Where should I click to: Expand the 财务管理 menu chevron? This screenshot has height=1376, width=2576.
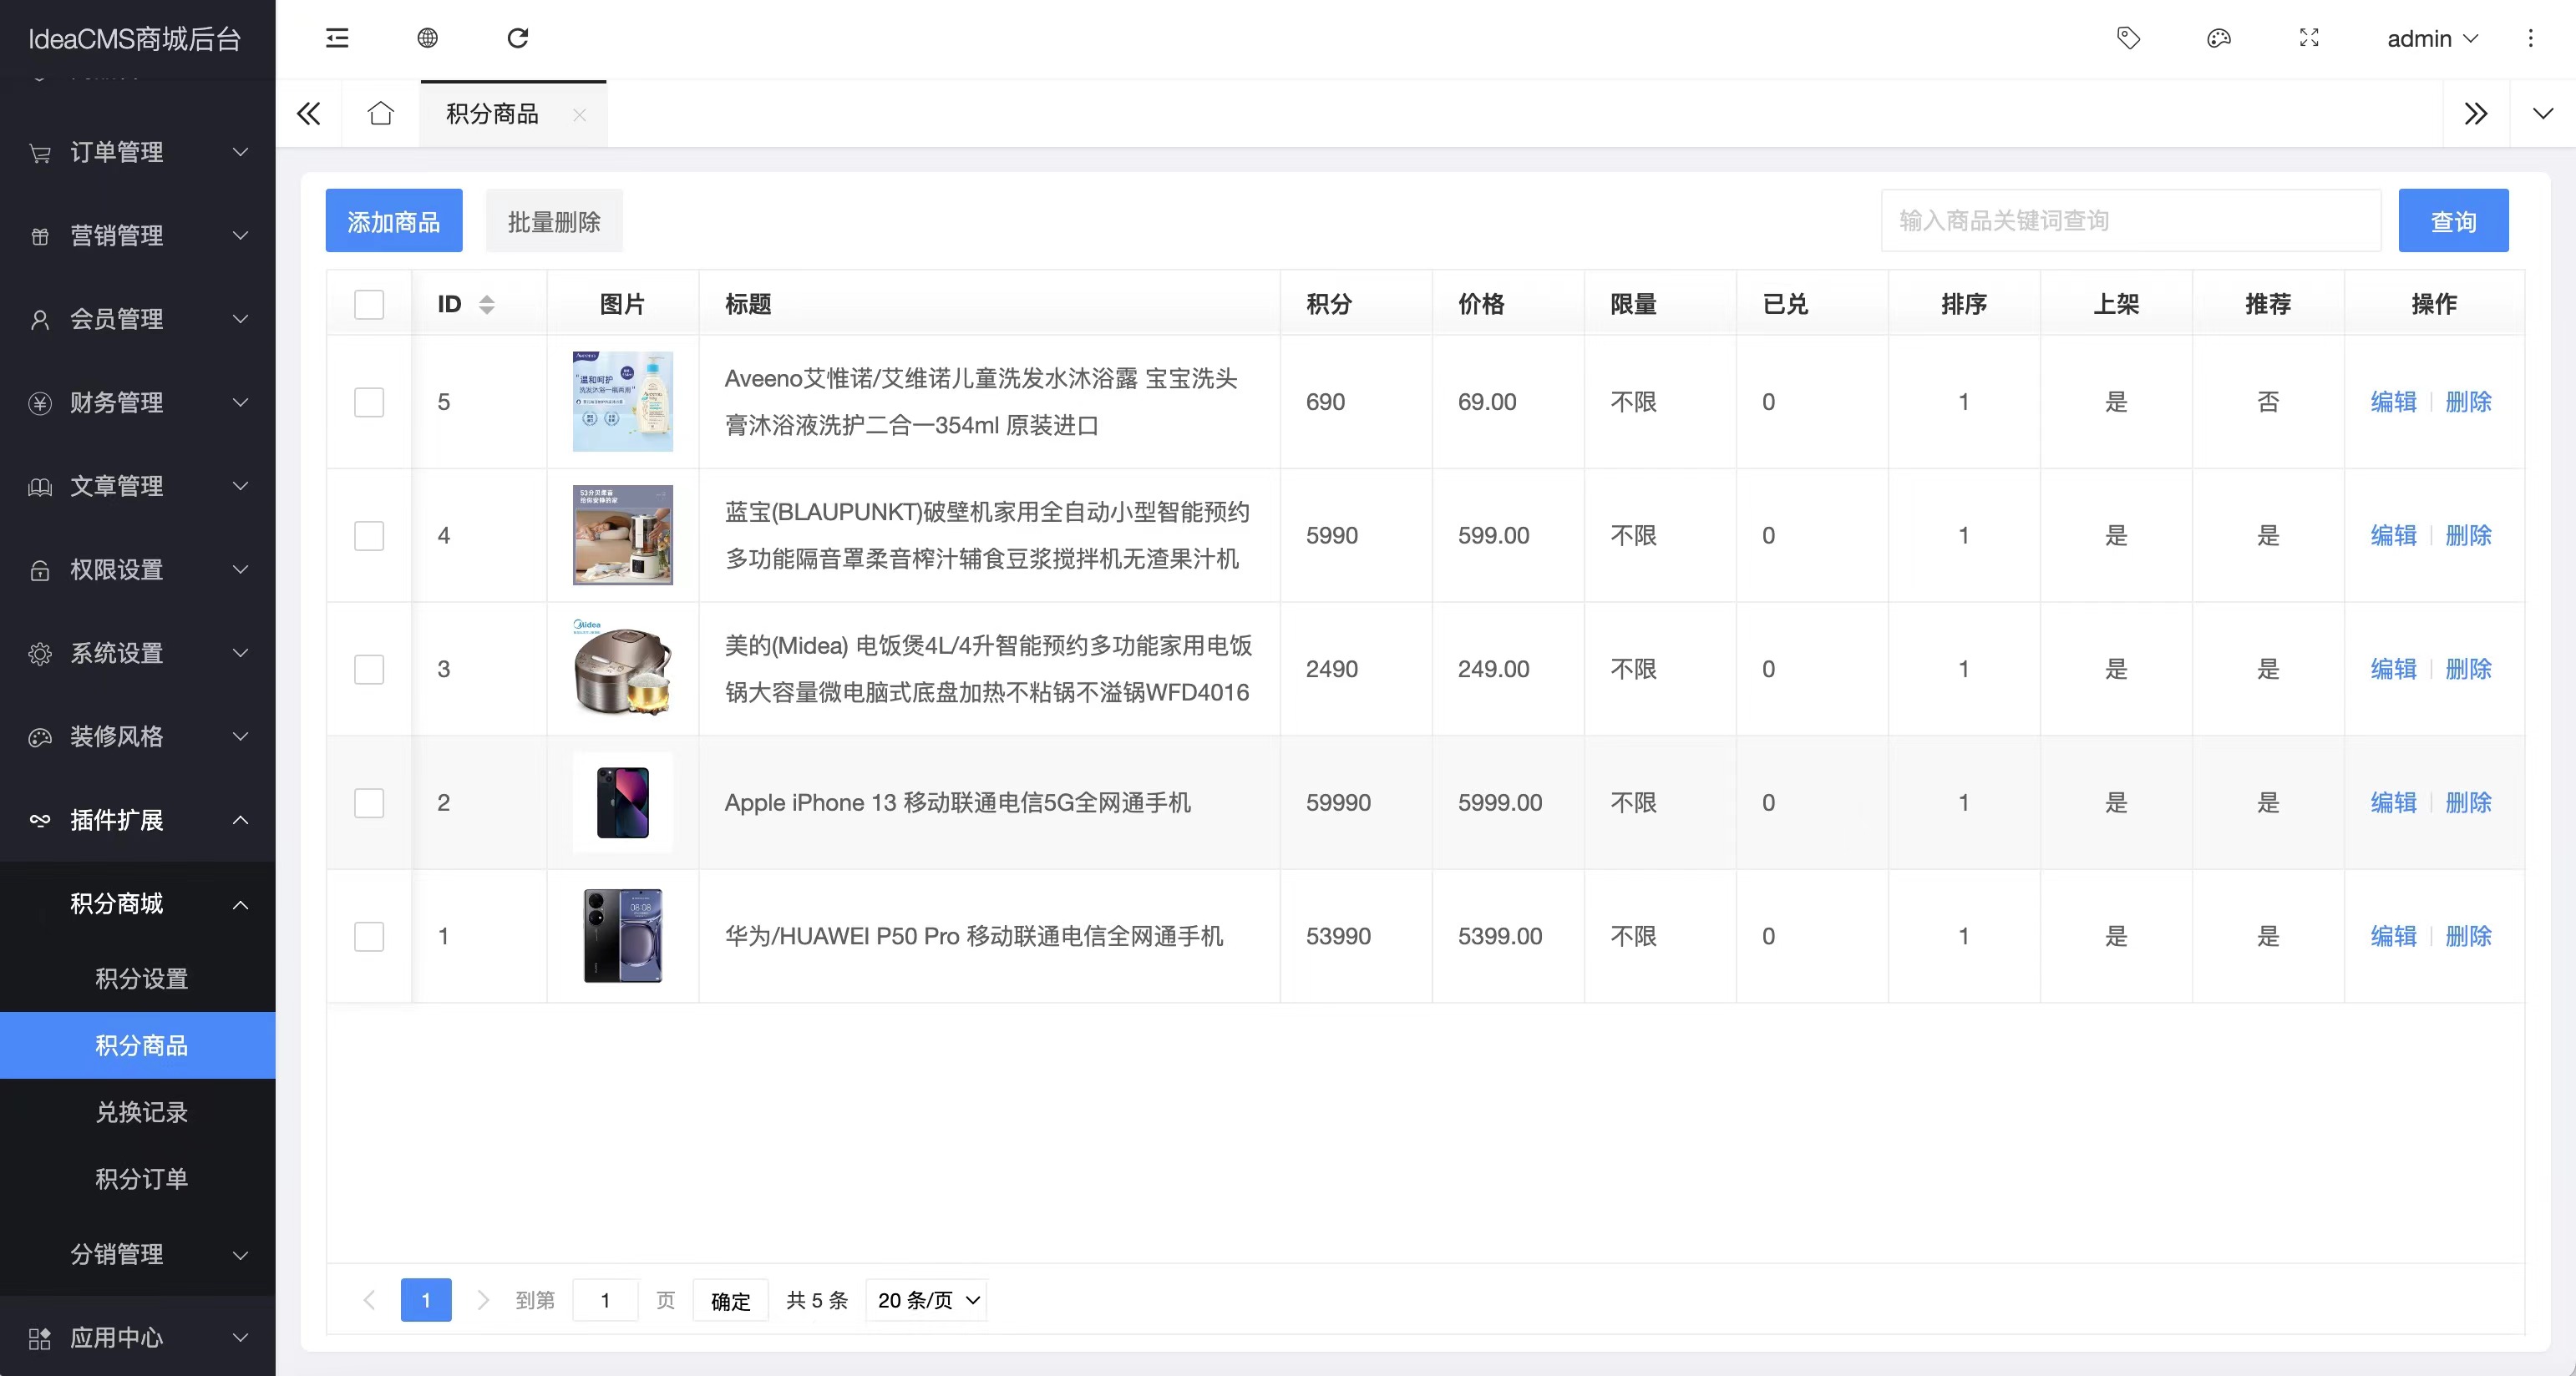click(240, 402)
